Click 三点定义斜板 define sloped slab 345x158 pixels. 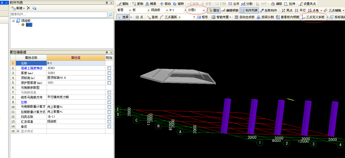pos(313,17)
